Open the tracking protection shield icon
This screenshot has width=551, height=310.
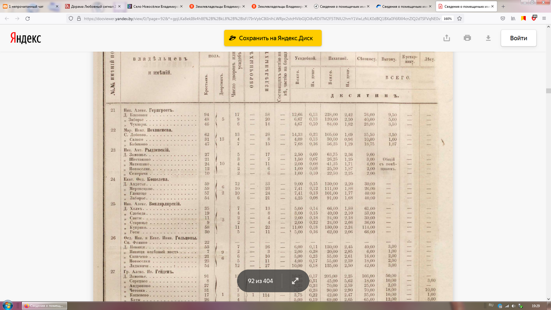click(71, 19)
